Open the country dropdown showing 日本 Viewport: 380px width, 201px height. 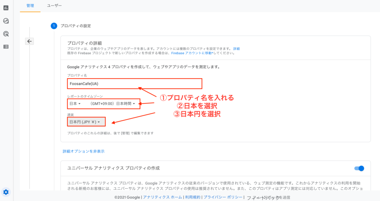pyautogui.click(x=74, y=103)
